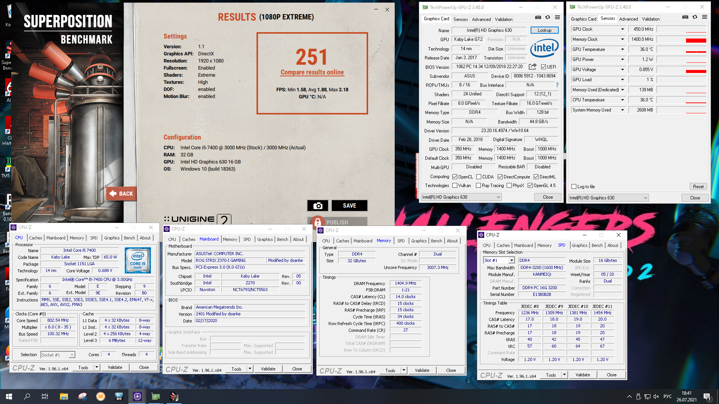Open GPU selector dropdown in Graphics Card window

coord(461,197)
